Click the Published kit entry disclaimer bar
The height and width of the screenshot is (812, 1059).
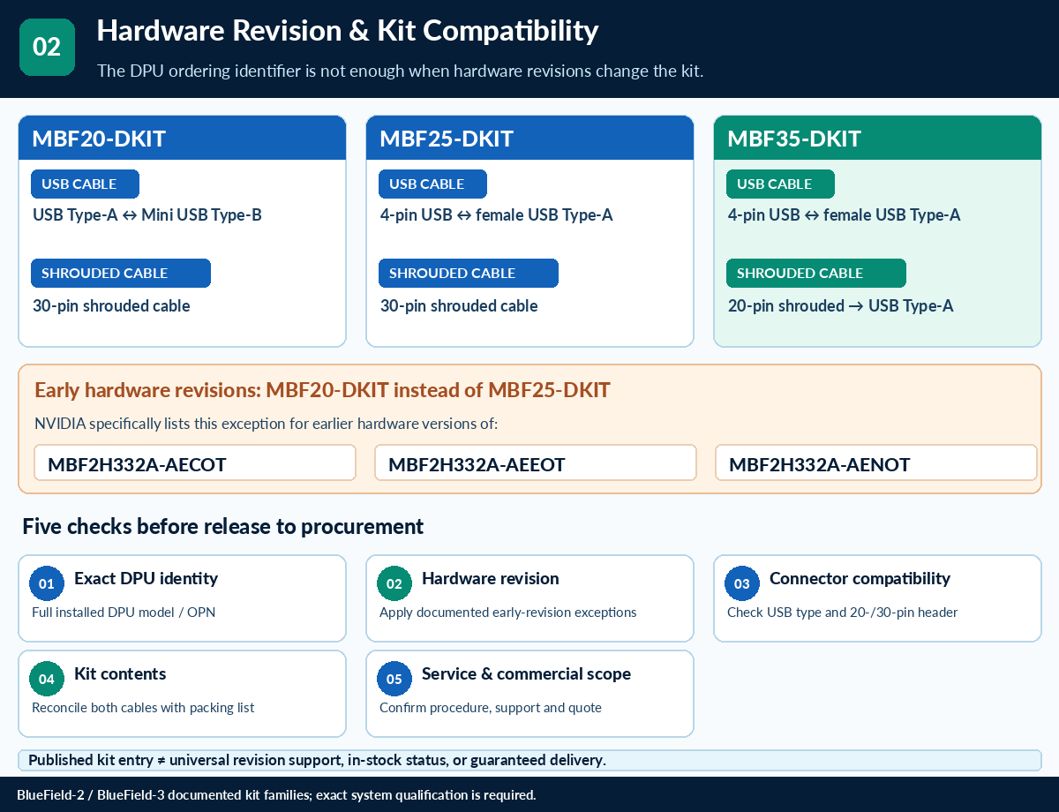click(529, 760)
